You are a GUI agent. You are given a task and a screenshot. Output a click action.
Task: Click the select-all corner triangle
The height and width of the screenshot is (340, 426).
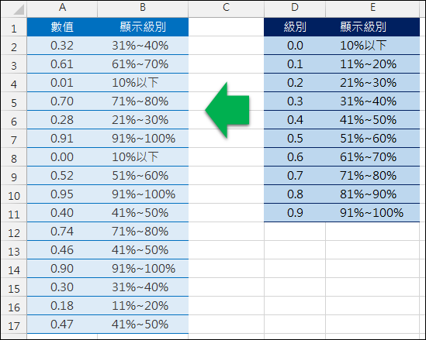(x=19, y=10)
